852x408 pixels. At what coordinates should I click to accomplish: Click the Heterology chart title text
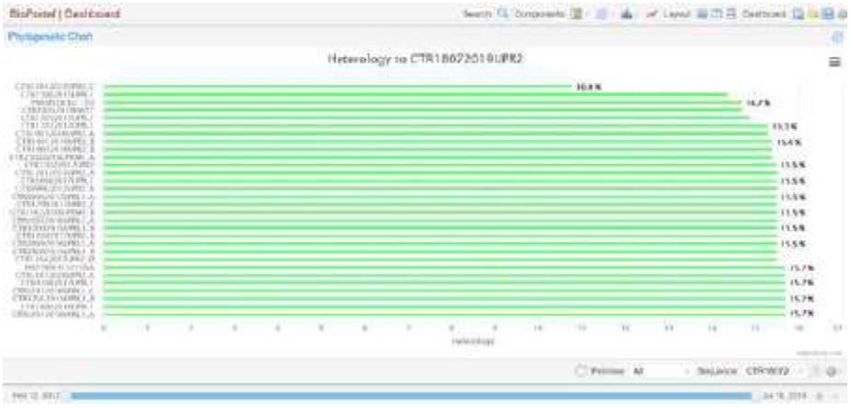425,59
